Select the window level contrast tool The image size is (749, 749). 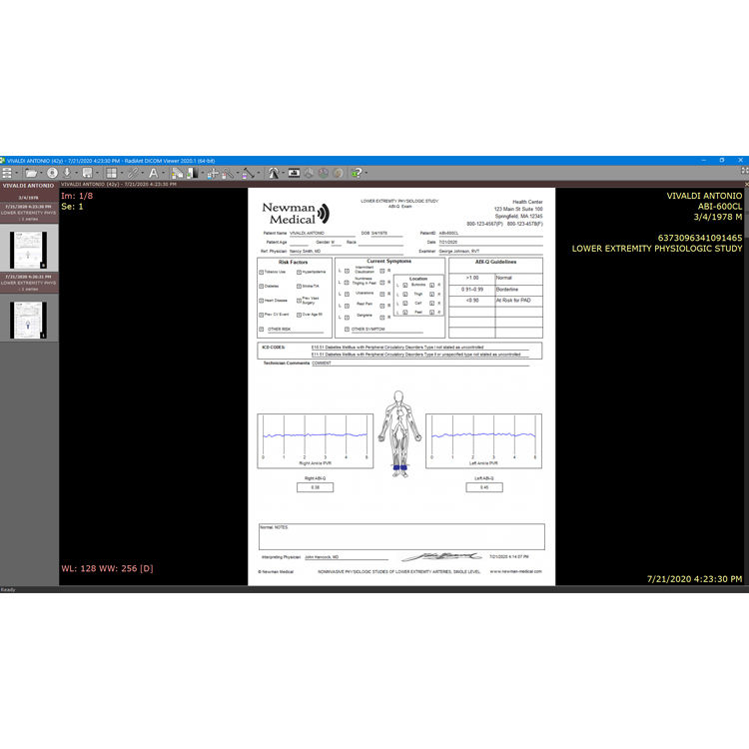click(190, 174)
